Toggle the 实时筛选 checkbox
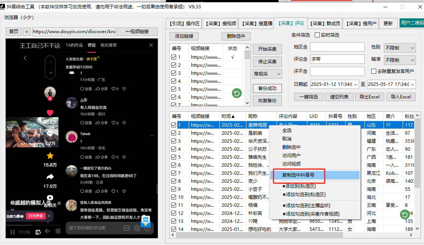 point(317,35)
